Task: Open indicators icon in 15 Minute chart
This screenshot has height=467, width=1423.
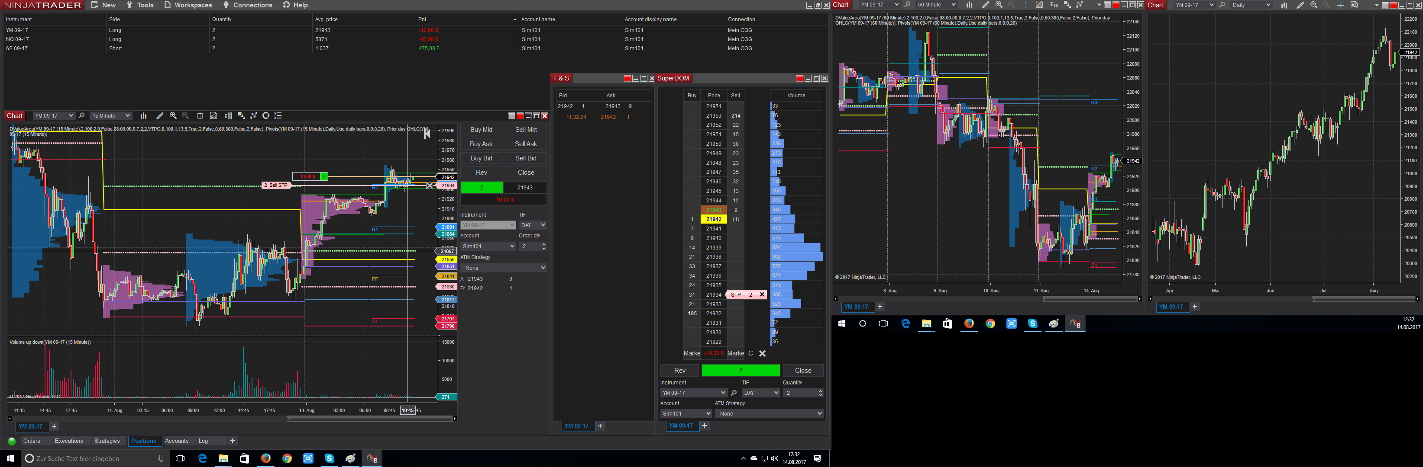Action: pyautogui.click(x=241, y=116)
